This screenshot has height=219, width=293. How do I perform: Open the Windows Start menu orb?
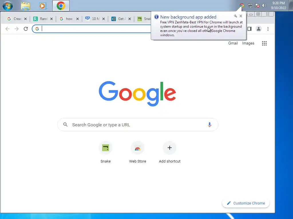coord(8,6)
